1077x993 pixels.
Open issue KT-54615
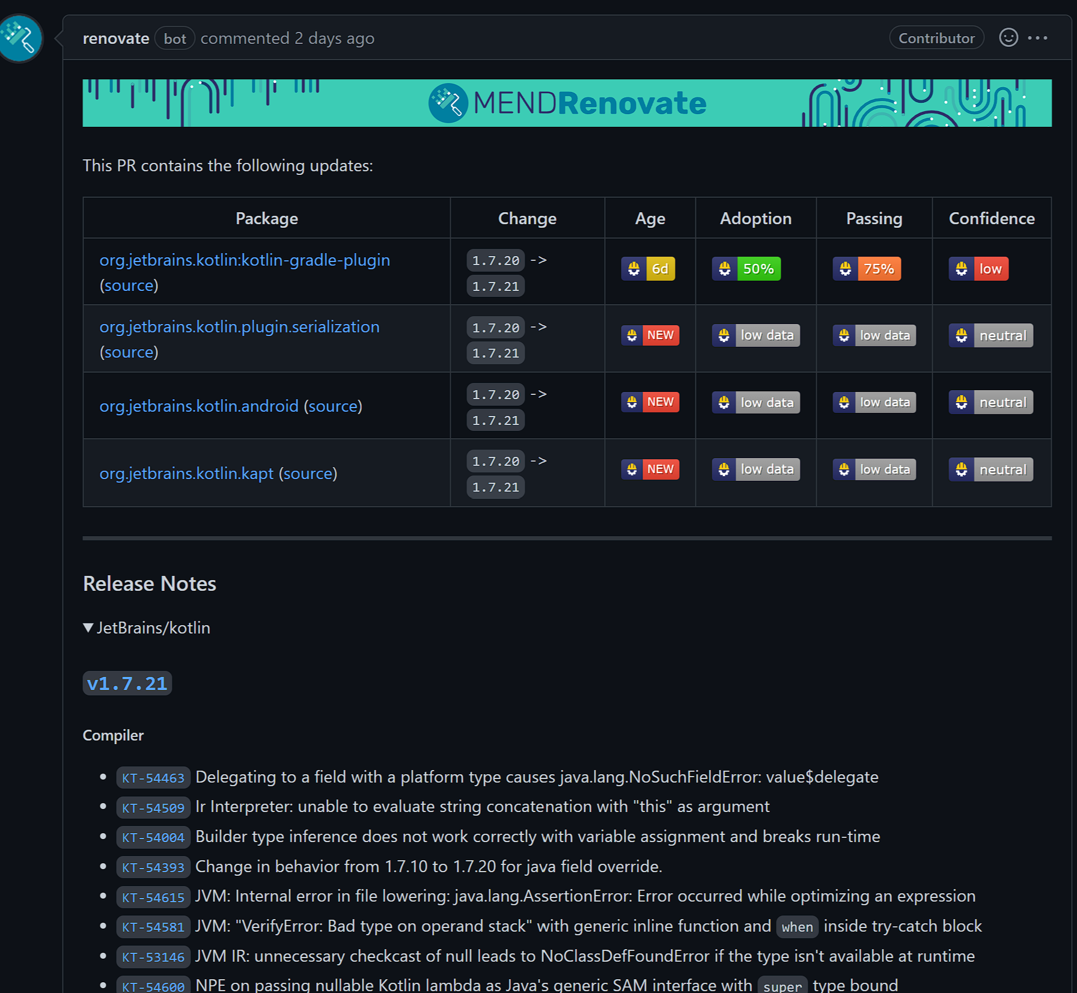[153, 897]
